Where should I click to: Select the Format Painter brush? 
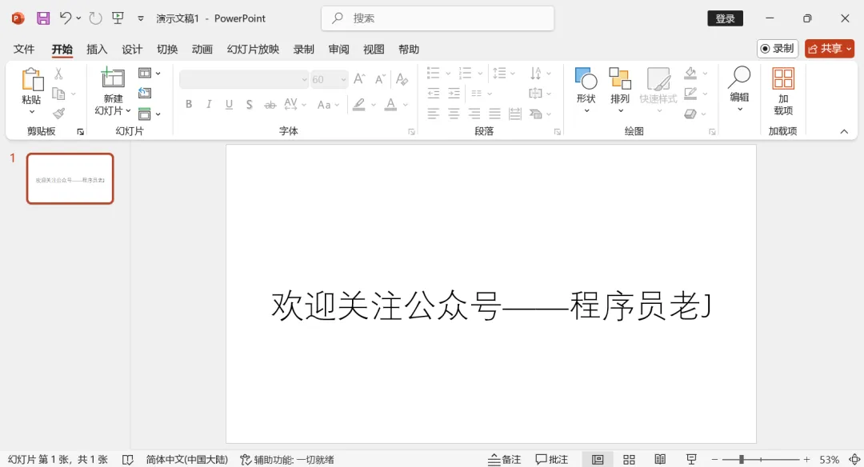pos(58,114)
